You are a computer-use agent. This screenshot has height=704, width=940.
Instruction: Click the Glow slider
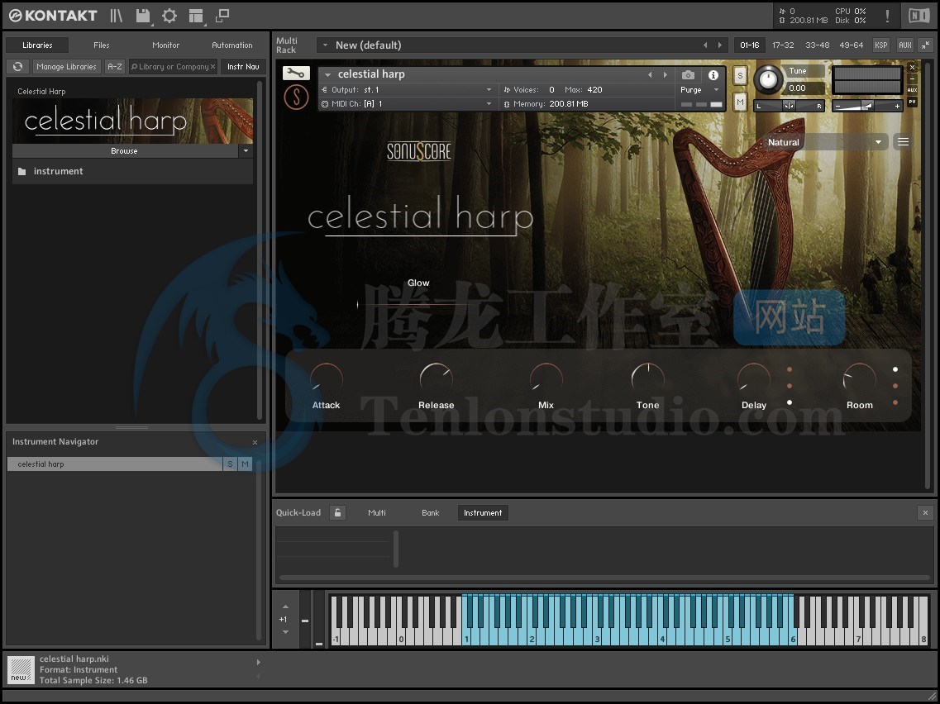point(418,304)
